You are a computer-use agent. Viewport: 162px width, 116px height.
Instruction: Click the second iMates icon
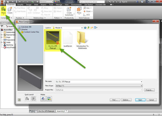[x=49, y=99]
